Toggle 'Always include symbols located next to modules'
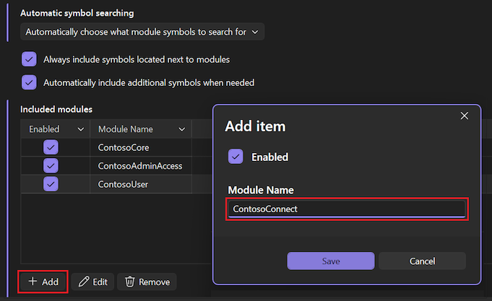Screen dimensions: 492x301 (29, 59)
